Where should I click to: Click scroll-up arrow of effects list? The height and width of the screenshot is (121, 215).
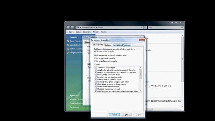click(140, 68)
